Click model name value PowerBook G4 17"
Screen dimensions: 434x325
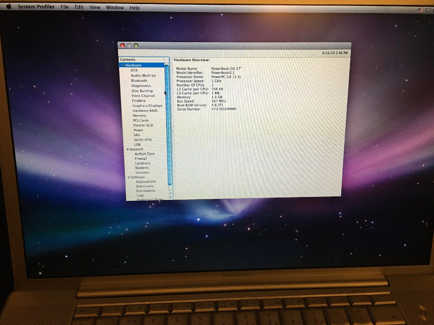(227, 69)
